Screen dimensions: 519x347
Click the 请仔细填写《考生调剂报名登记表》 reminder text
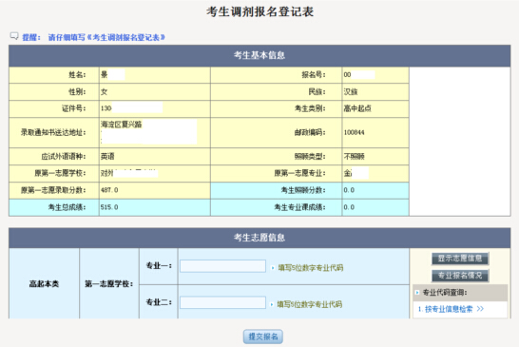106,37
